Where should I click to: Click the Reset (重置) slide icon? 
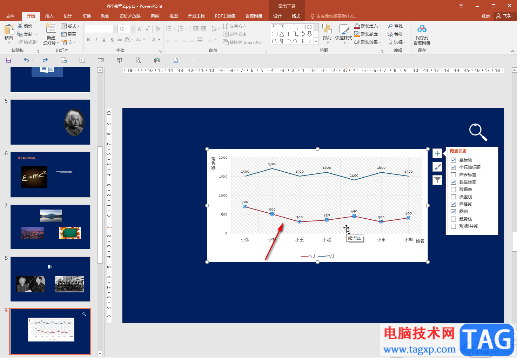[64, 34]
